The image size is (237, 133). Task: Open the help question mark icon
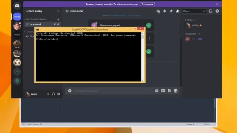(x=217, y=11)
